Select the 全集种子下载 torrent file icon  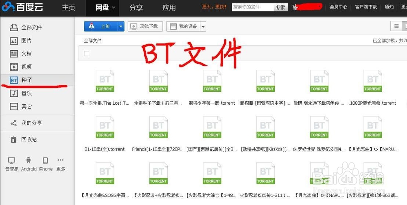pos(158,81)
